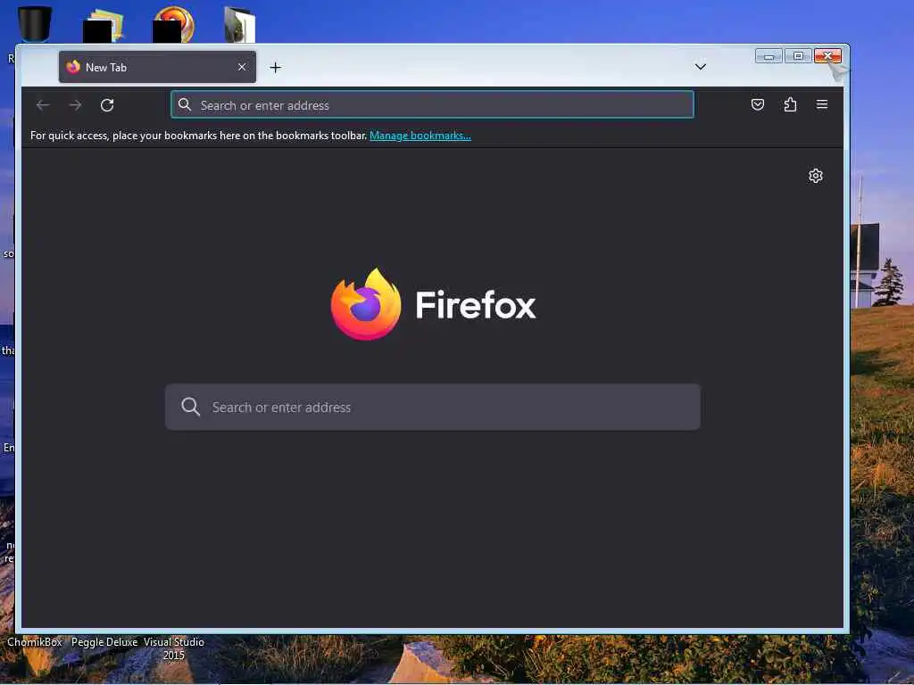The width and height of the screenshot is (914, 685).
Task: Focus the center page search box
Action: (x=433, y=407)
